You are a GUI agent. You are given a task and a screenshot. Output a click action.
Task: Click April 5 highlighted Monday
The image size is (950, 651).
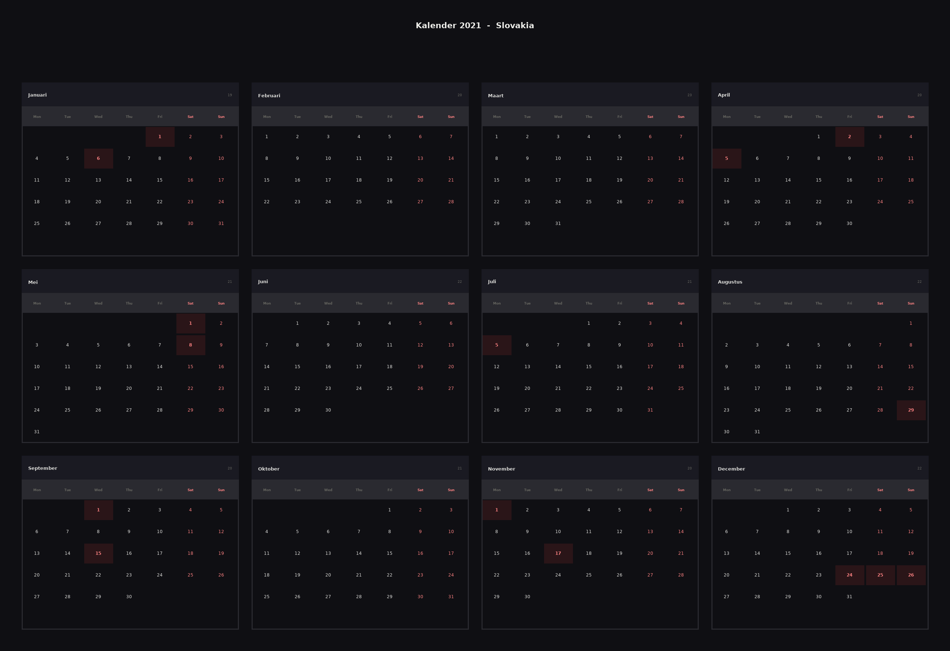point(726,158)
